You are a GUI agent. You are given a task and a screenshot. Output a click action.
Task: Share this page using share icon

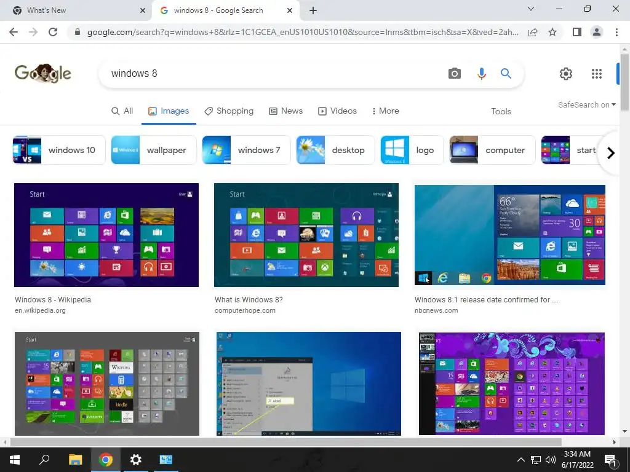[533, 32]
